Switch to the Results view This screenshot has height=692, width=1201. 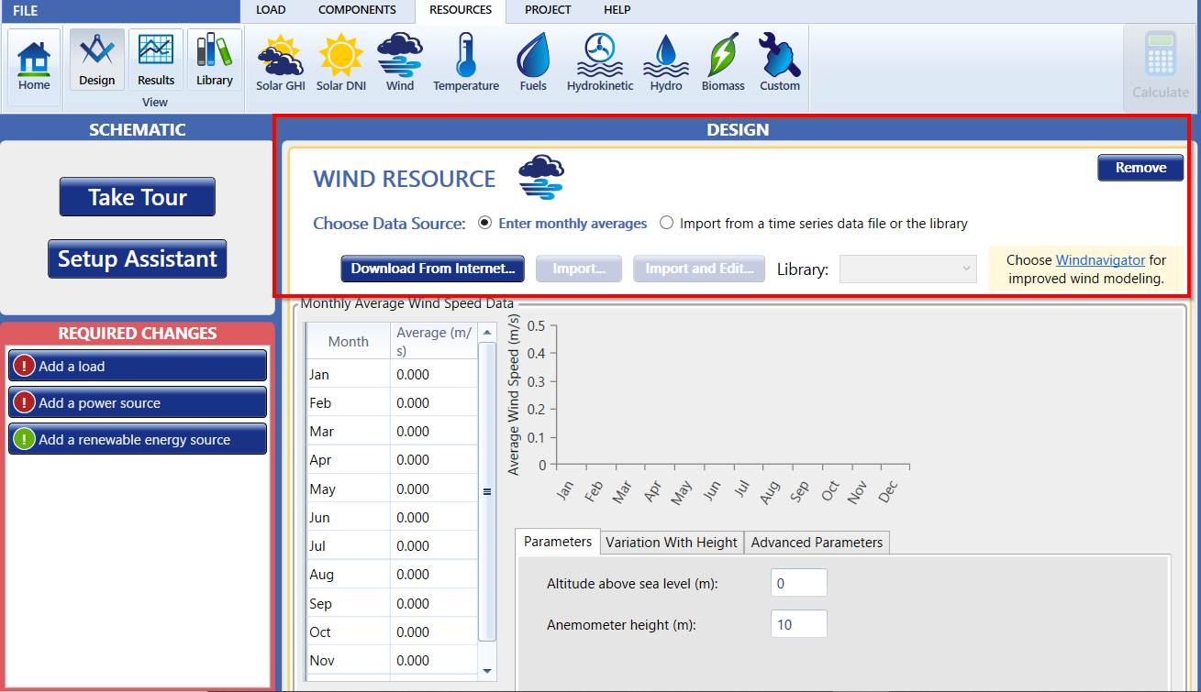(x=155, y=59)
